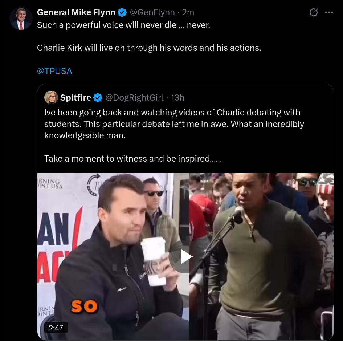This screenshot has width=343, height=341.
Task: Click the Grok explain-post icon
Action: (x=313, y=12)
